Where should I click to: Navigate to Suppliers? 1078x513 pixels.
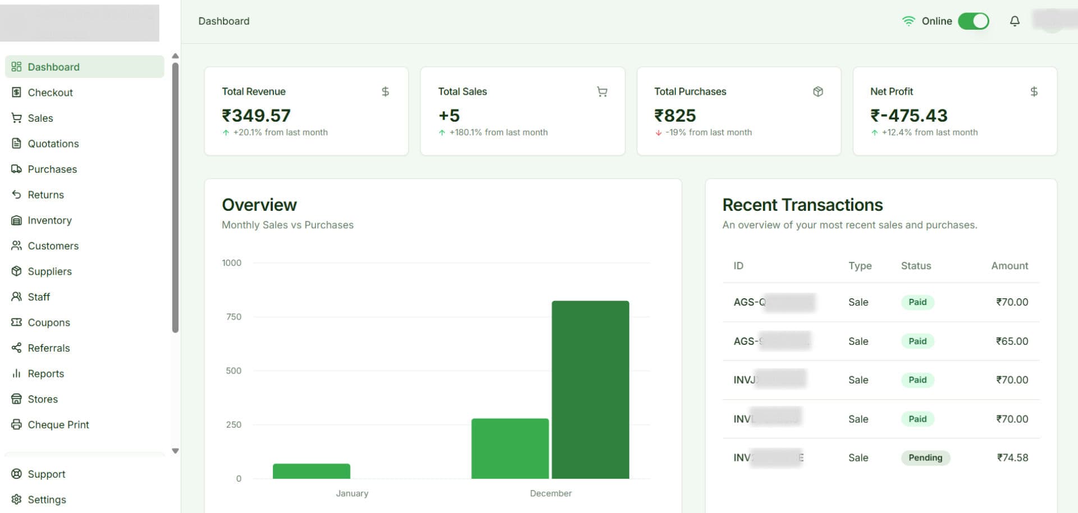tap(49, 271)
